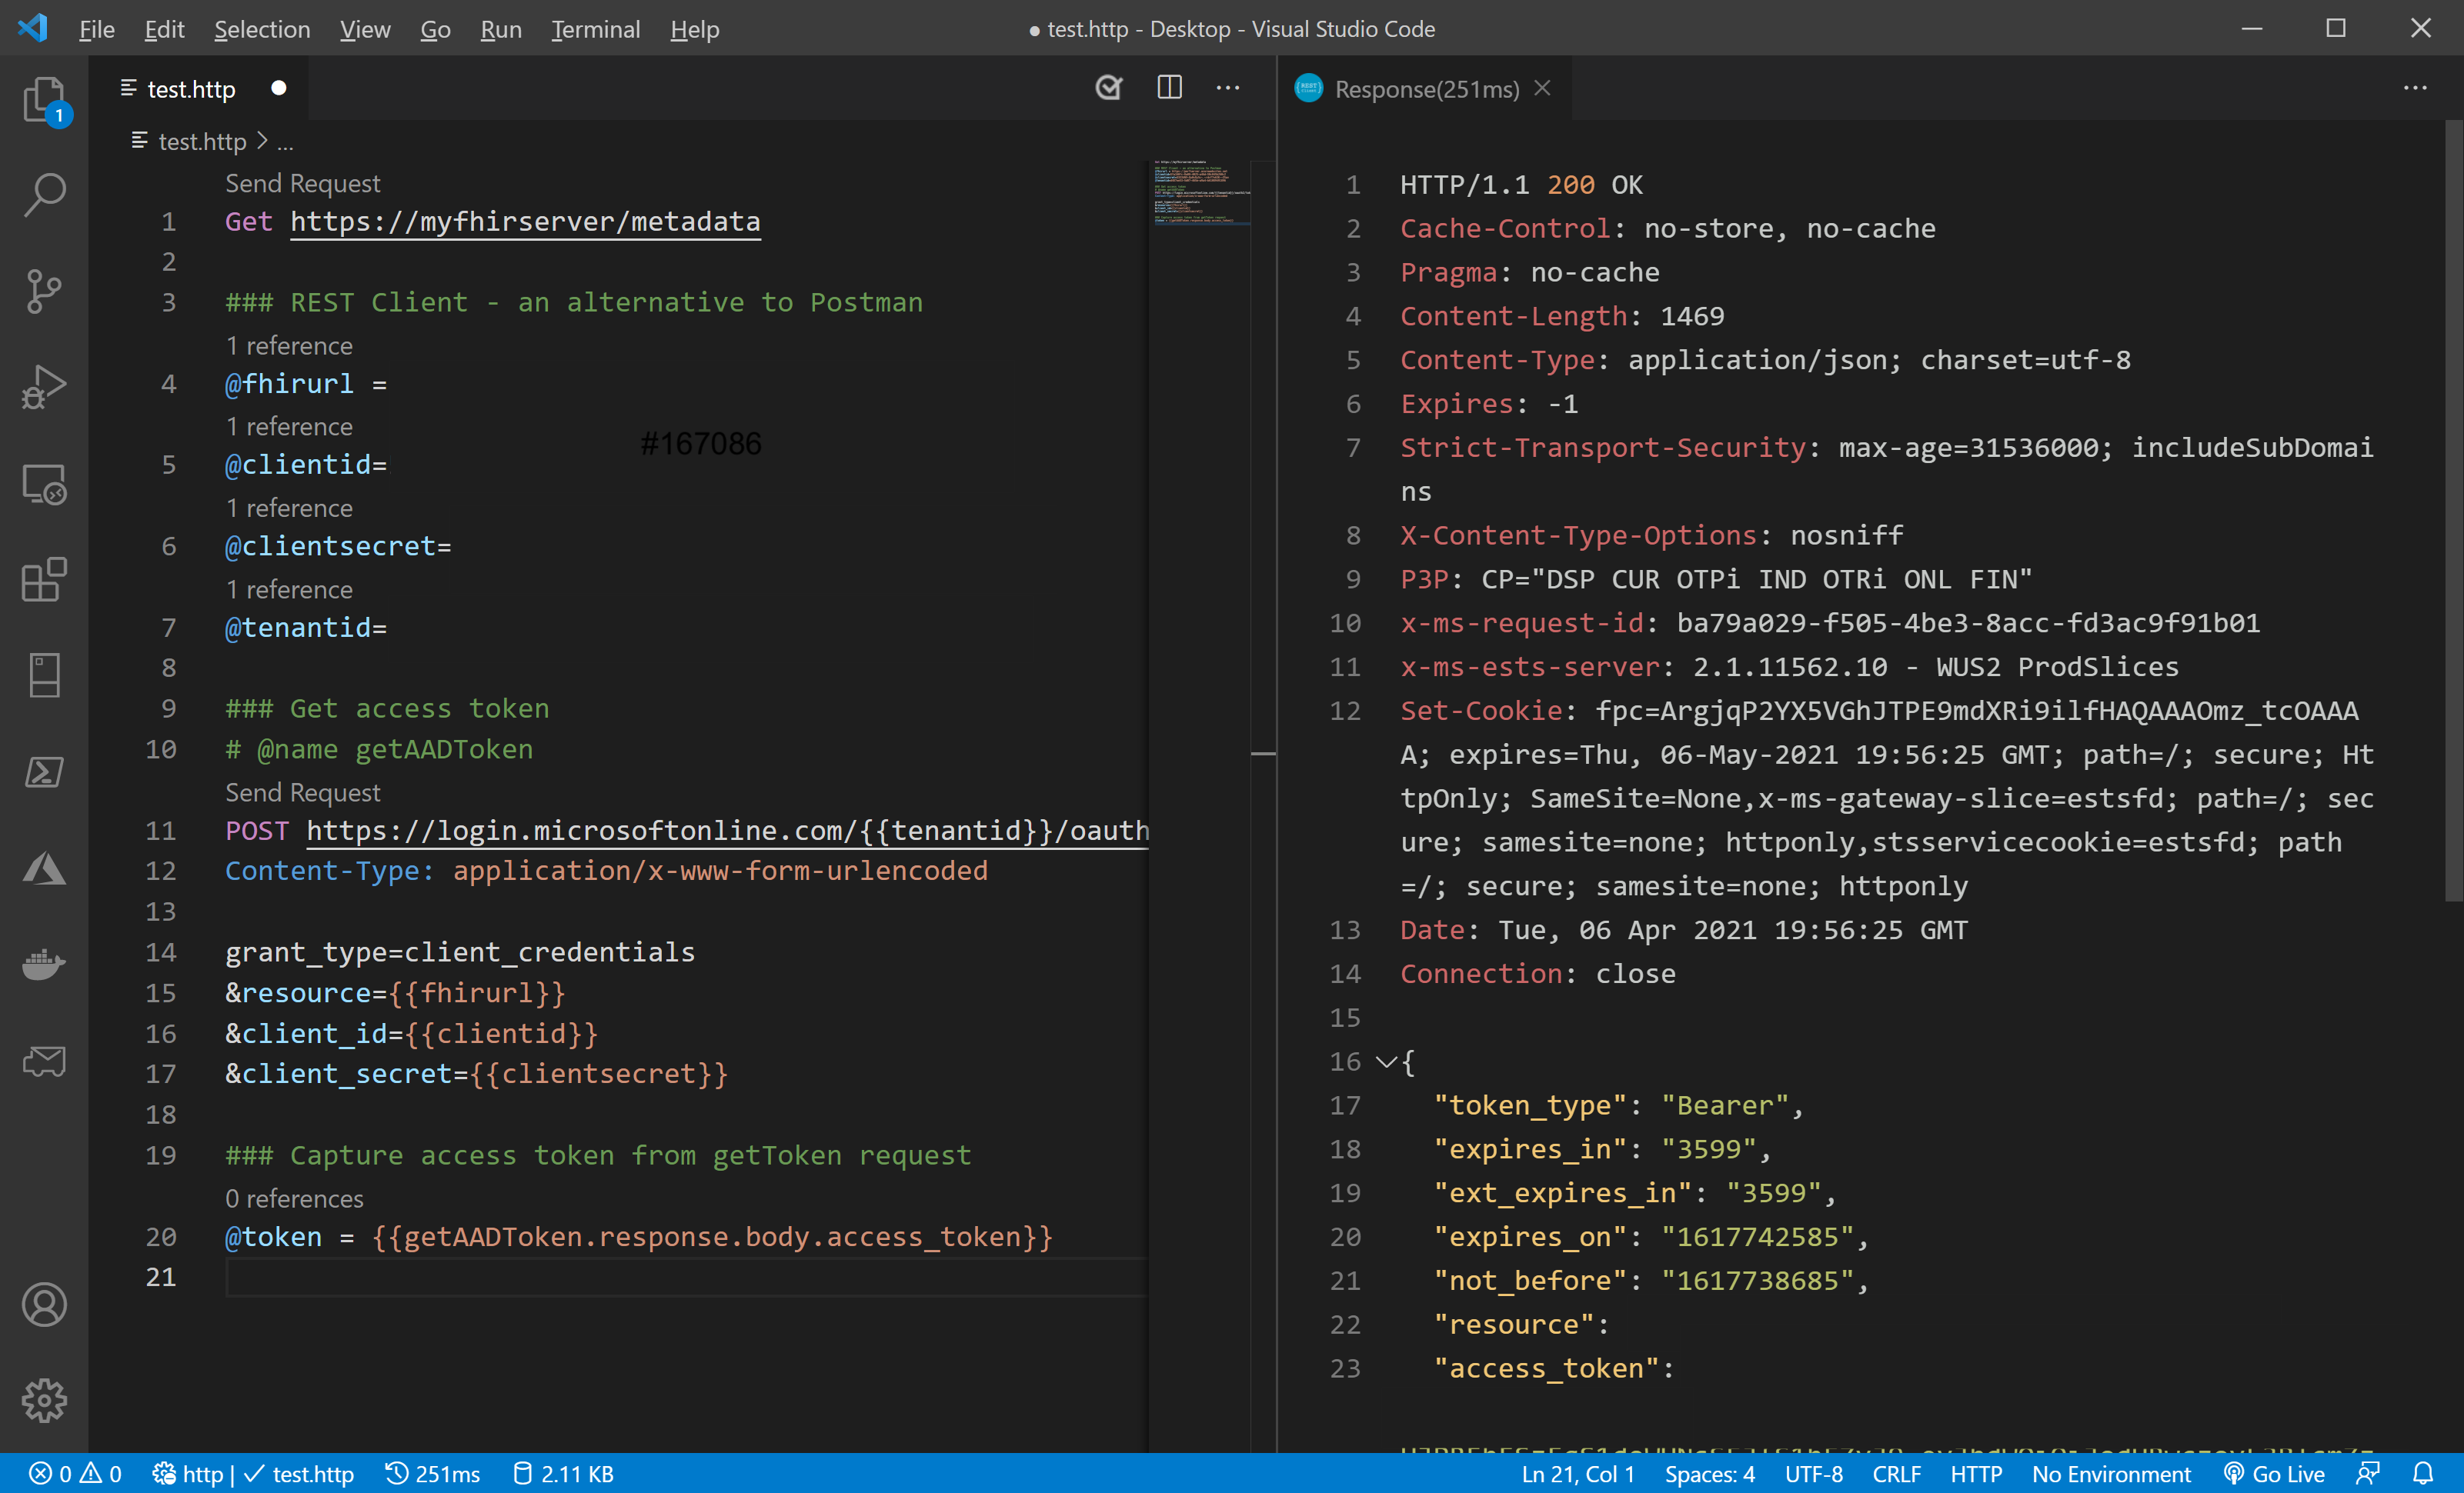Open the myfhirserver/metadata URL link
Viewport: 2464px width, 1493px height.
tap(525, 221)
